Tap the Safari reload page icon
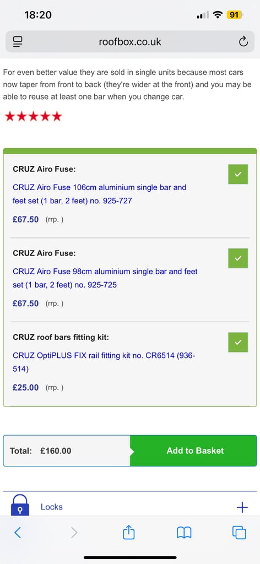The height and width of the screenshot is (564, 260). click(243, 42)
